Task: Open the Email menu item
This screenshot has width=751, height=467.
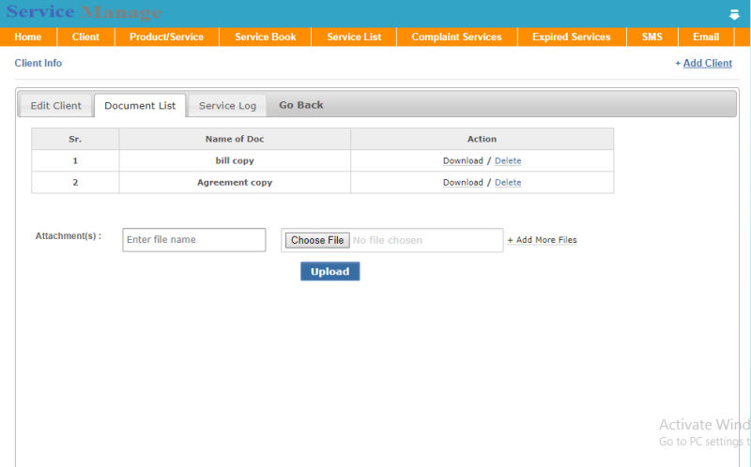Action: click(706, 37)
